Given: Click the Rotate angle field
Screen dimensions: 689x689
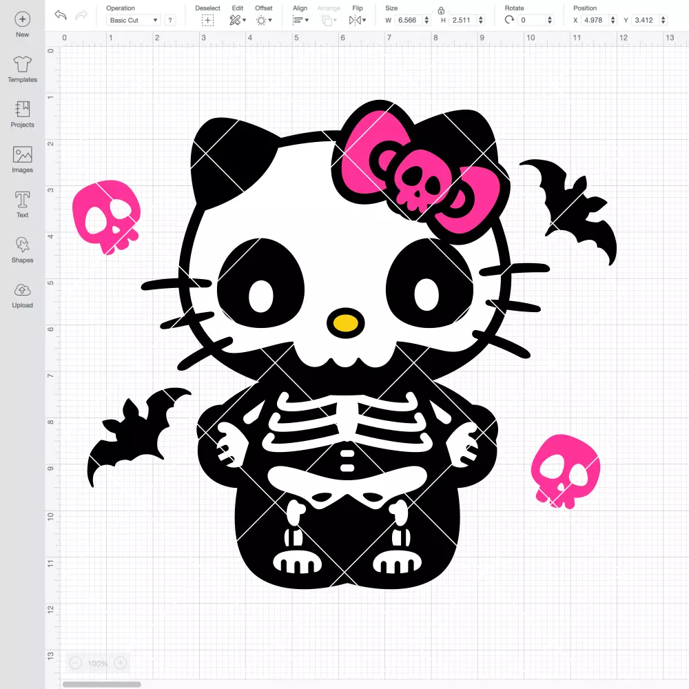Looking at the screenshot, I should point(531,20).
